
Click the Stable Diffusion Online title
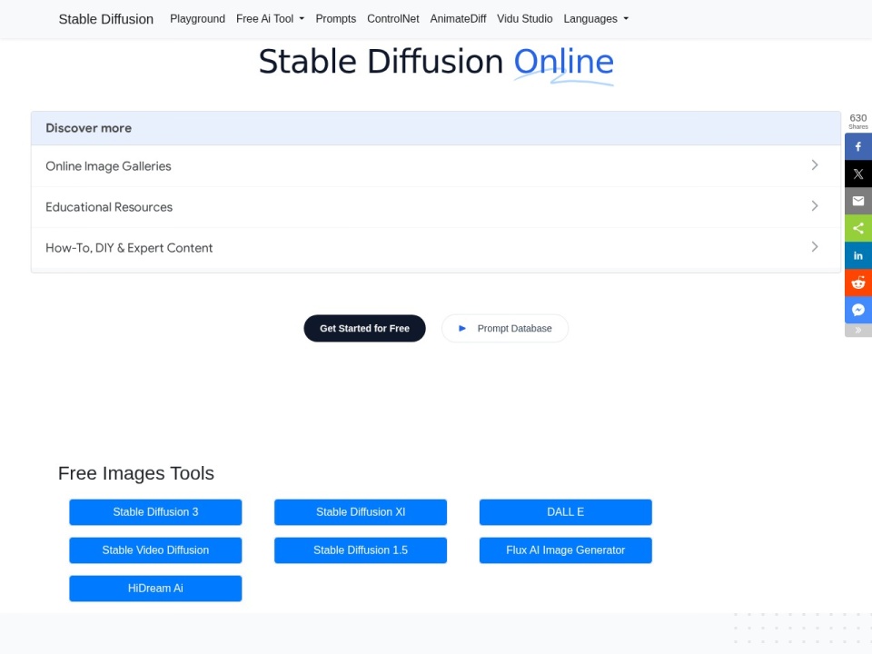(x=436, y=62)
